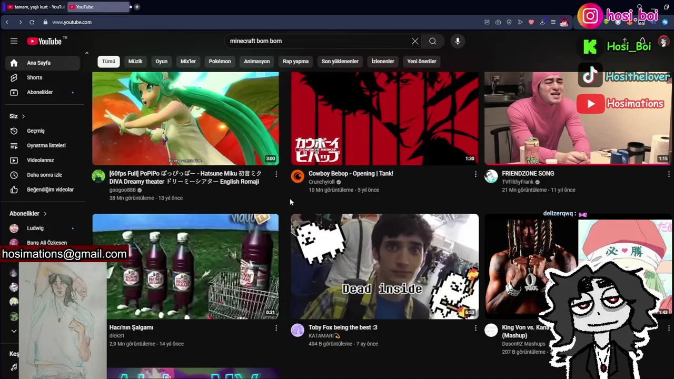Select the Tümü filter chip
This screenshot has height=379, width=674.
point(108,62)
